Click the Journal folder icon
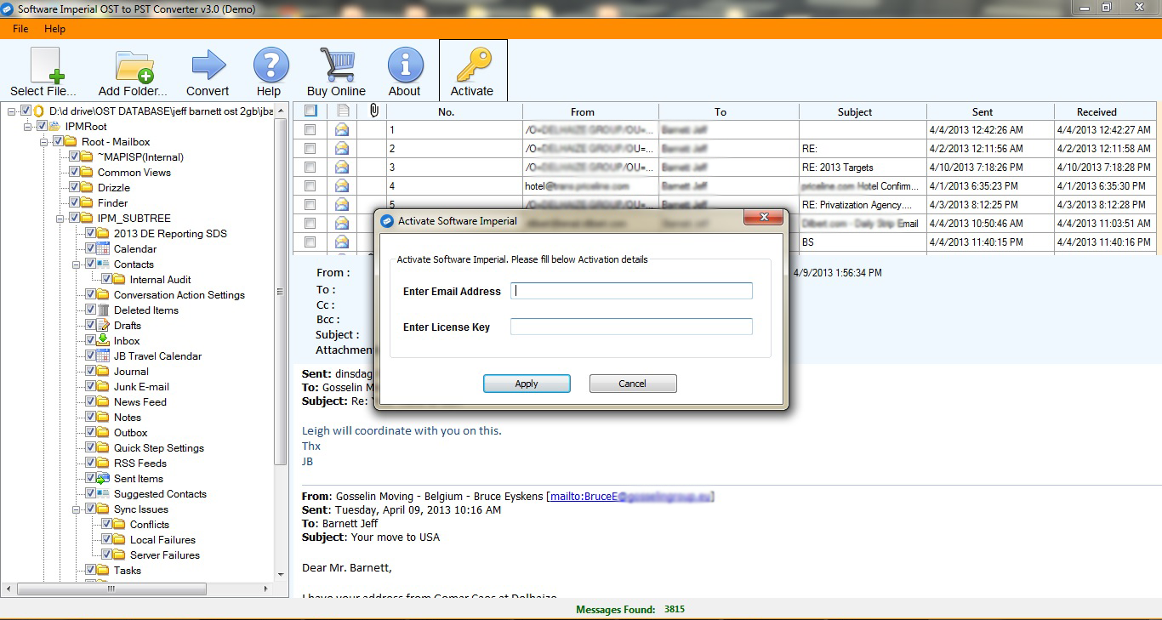This screenshot has height=620, width=1162. [x=104, y=371]
